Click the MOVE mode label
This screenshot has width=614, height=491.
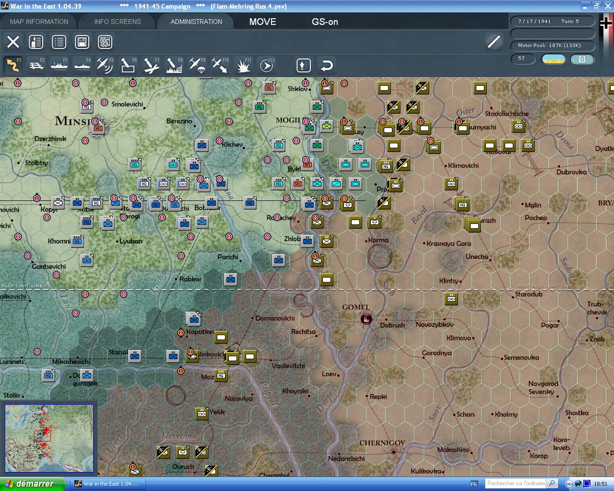262,22
